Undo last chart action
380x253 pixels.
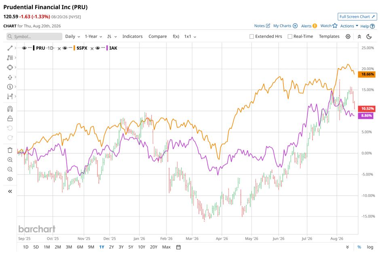tap(10, 128)
